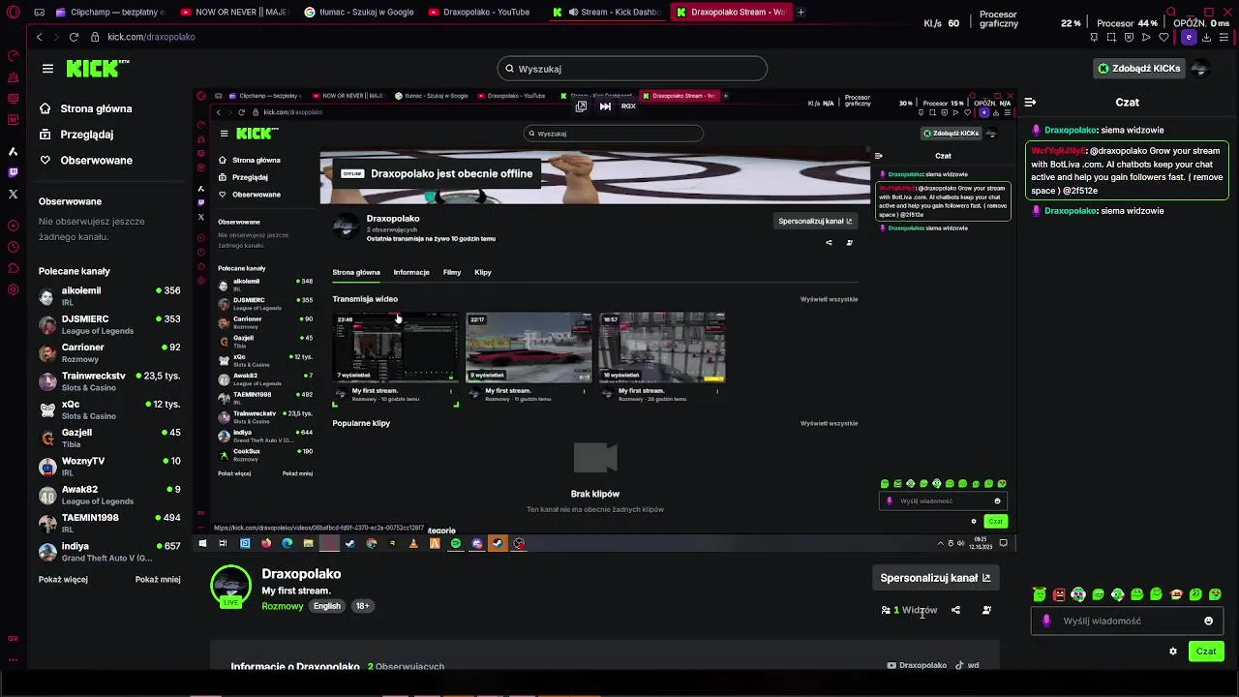This screenshot has width=1239, height=697.
Task: Open recommended channel Awak82
Action: pos(109,495)
